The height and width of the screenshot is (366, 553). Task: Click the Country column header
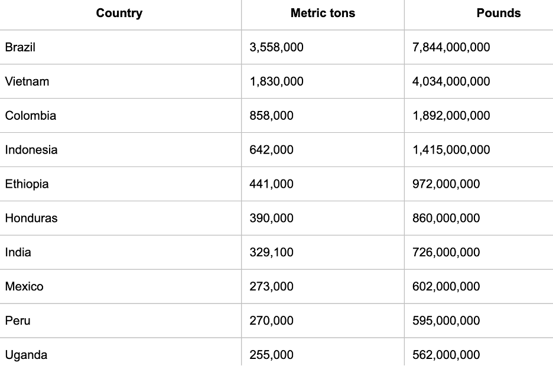pyautogui.click(x=119, y=14)
